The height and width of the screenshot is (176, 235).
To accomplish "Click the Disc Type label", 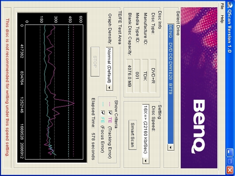I will click(x=153, y=23).
